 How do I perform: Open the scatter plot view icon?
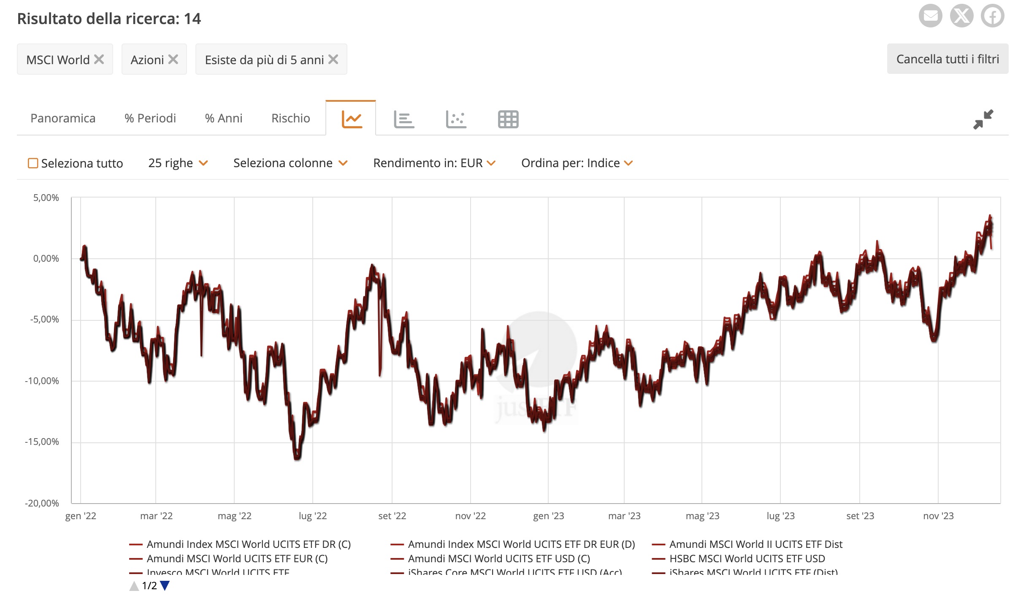pyautogui.click(x=456, y=119)
